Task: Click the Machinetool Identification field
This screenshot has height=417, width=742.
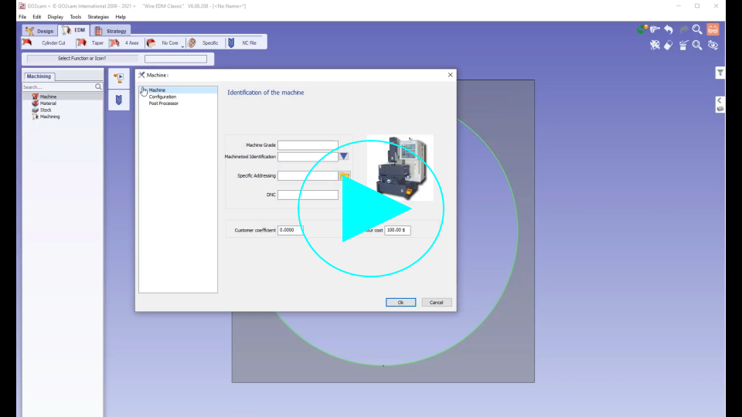Action: 308,157
